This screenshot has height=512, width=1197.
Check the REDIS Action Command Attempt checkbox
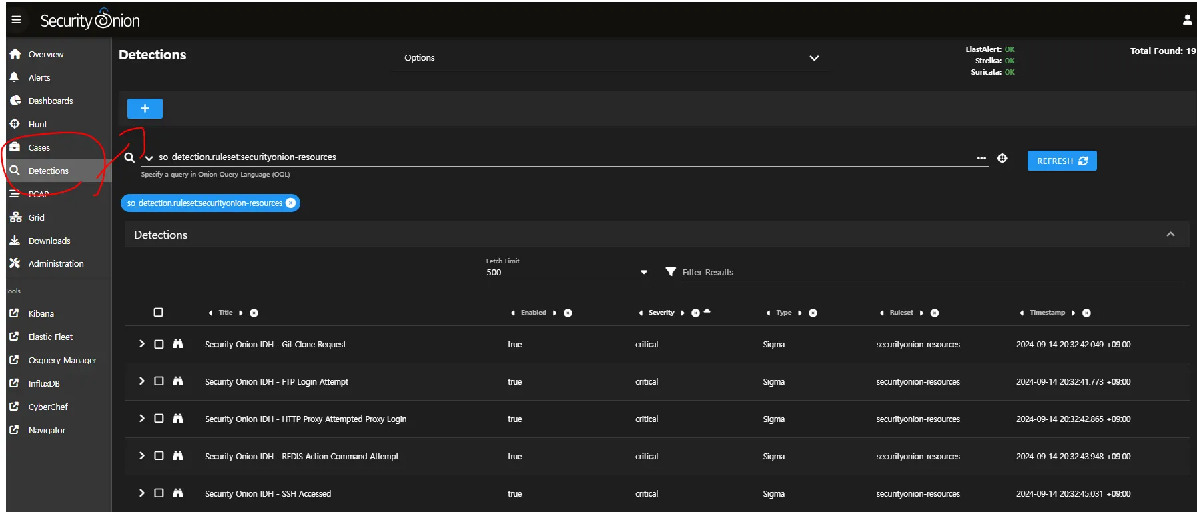(x=159, y=456)
